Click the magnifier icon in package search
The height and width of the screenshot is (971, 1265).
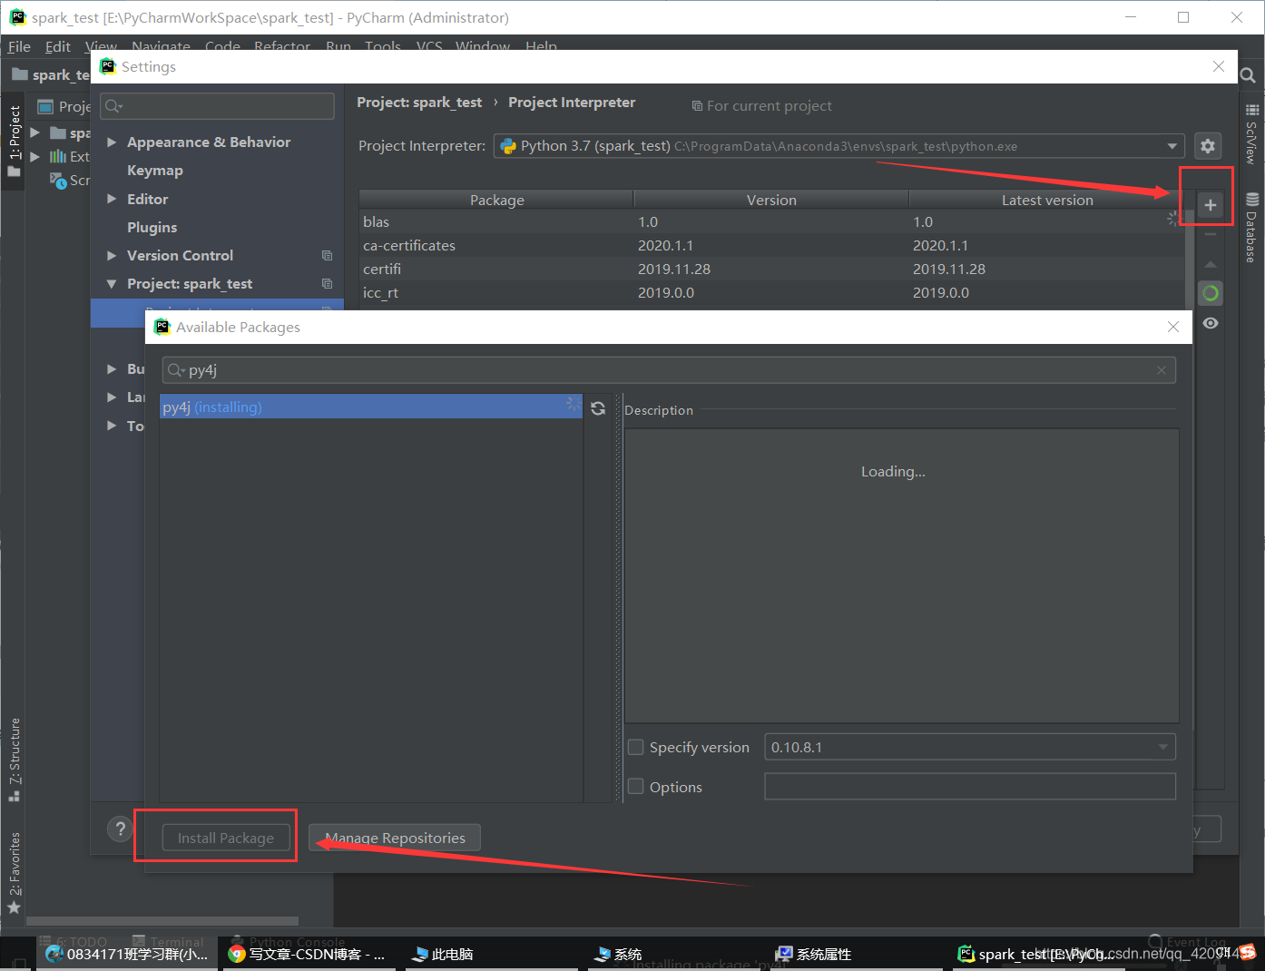coord(176,370)
